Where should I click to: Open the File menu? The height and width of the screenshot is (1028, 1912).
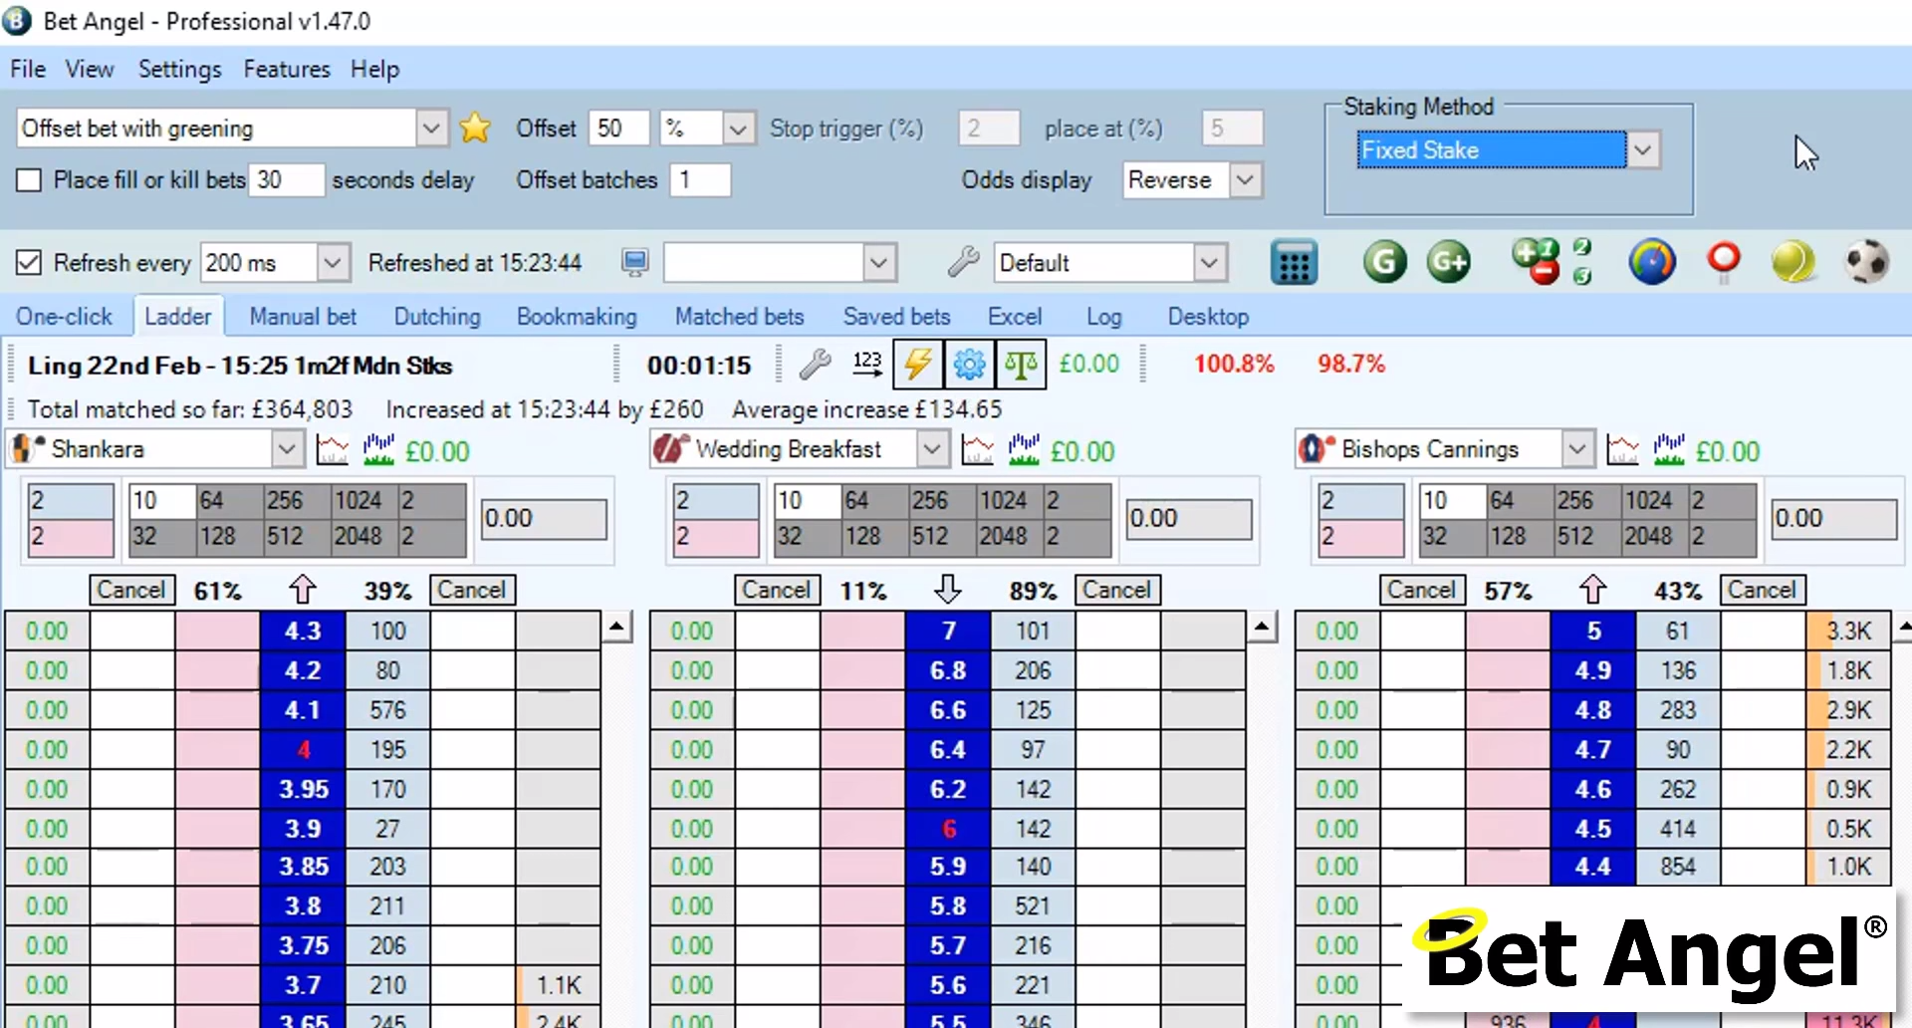[x=28, y=70]
